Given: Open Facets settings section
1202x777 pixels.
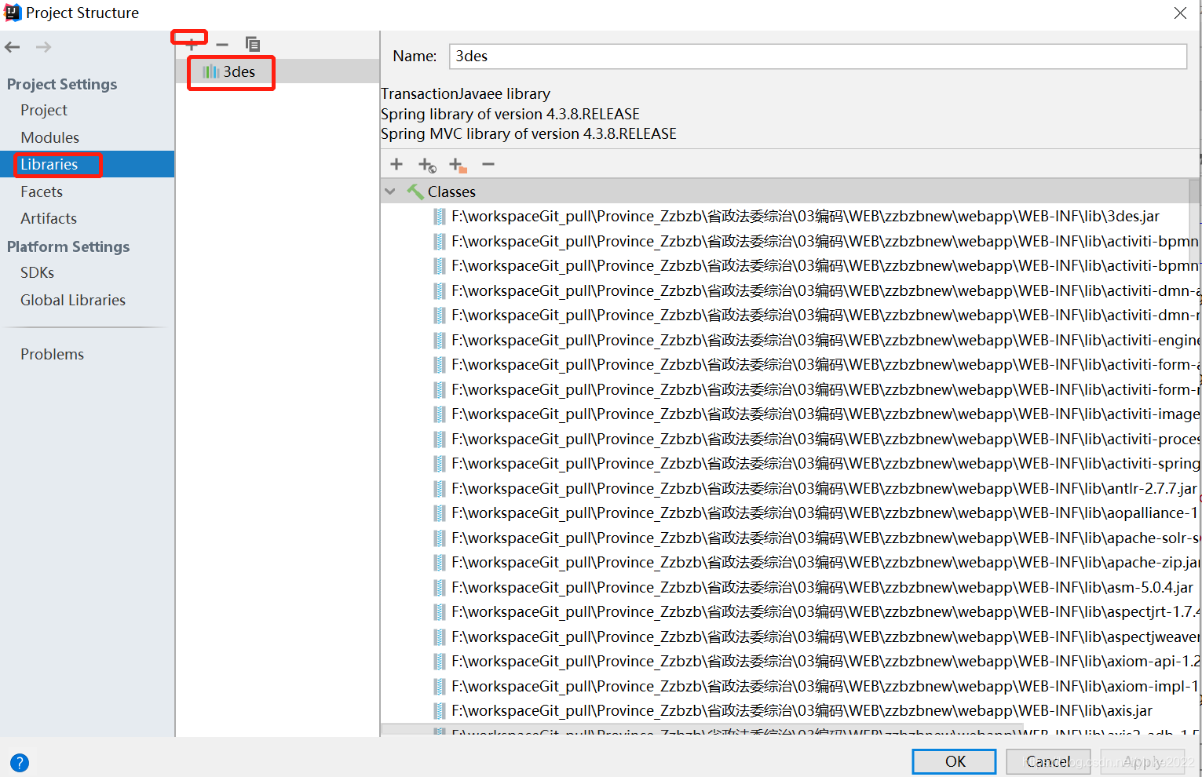Looking at the screenshot, I should coord(42,192).
